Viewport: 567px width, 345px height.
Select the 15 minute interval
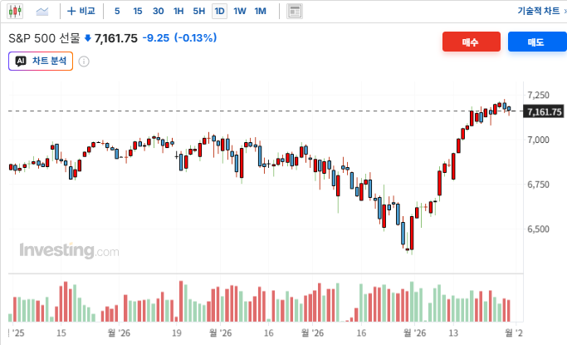click(138, 11)
